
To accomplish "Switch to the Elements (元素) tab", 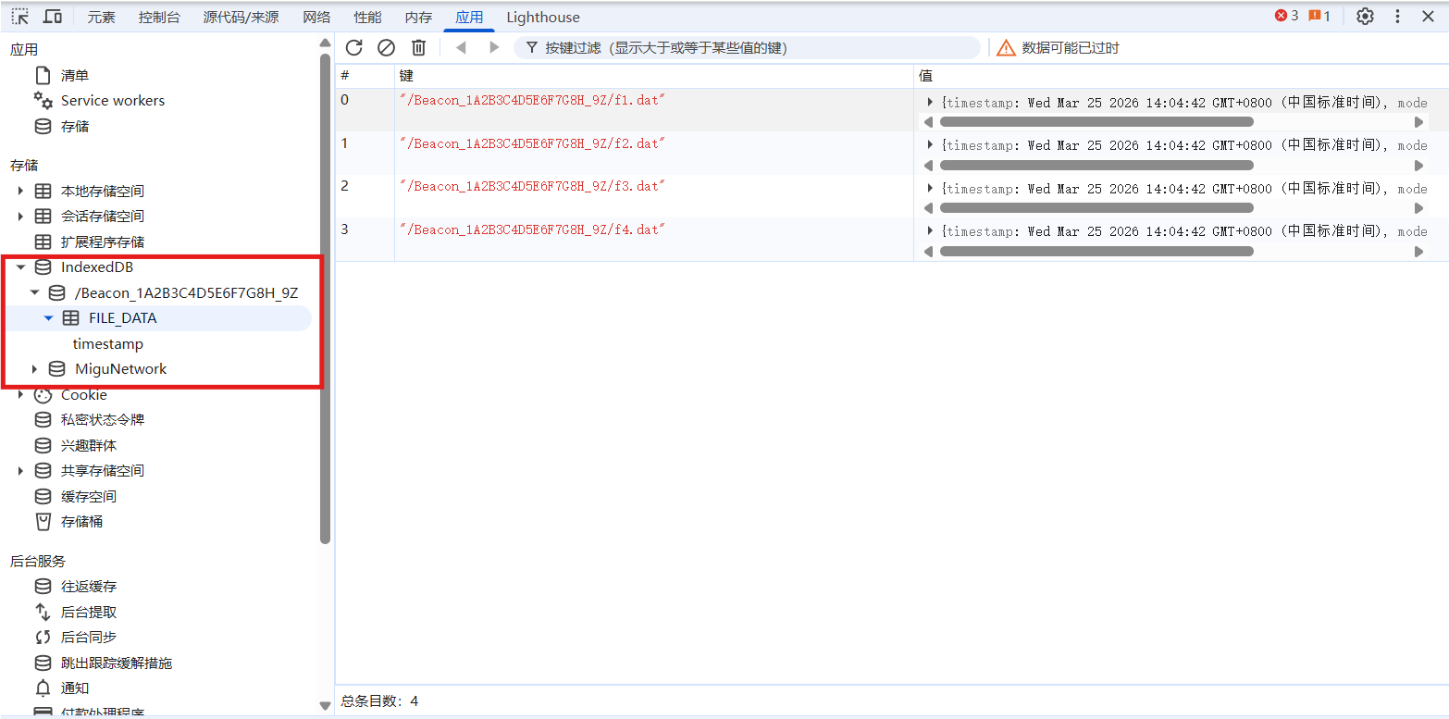I will pyautogui.click(x=102, y=17).
